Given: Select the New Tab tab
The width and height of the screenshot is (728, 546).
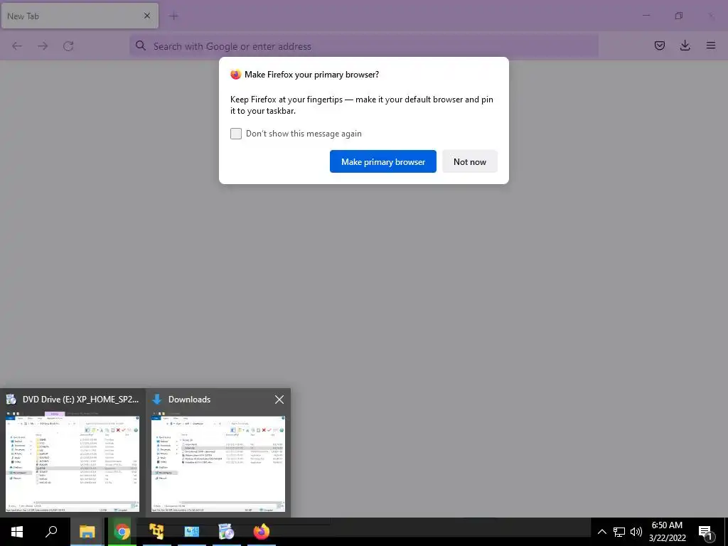Looking at the screenshot, I should 80,16.
